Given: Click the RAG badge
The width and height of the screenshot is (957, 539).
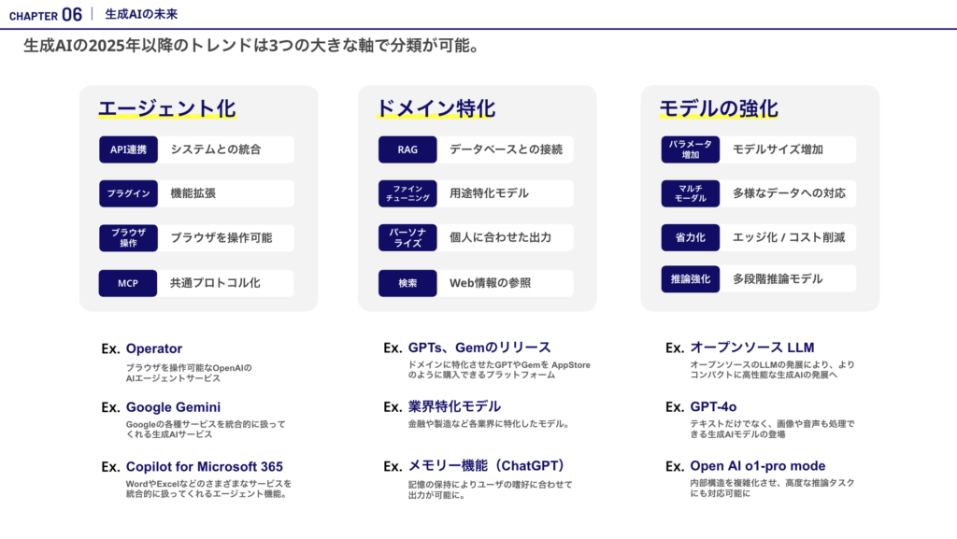Looking at the screenshot, I should (x=407, y=149).
